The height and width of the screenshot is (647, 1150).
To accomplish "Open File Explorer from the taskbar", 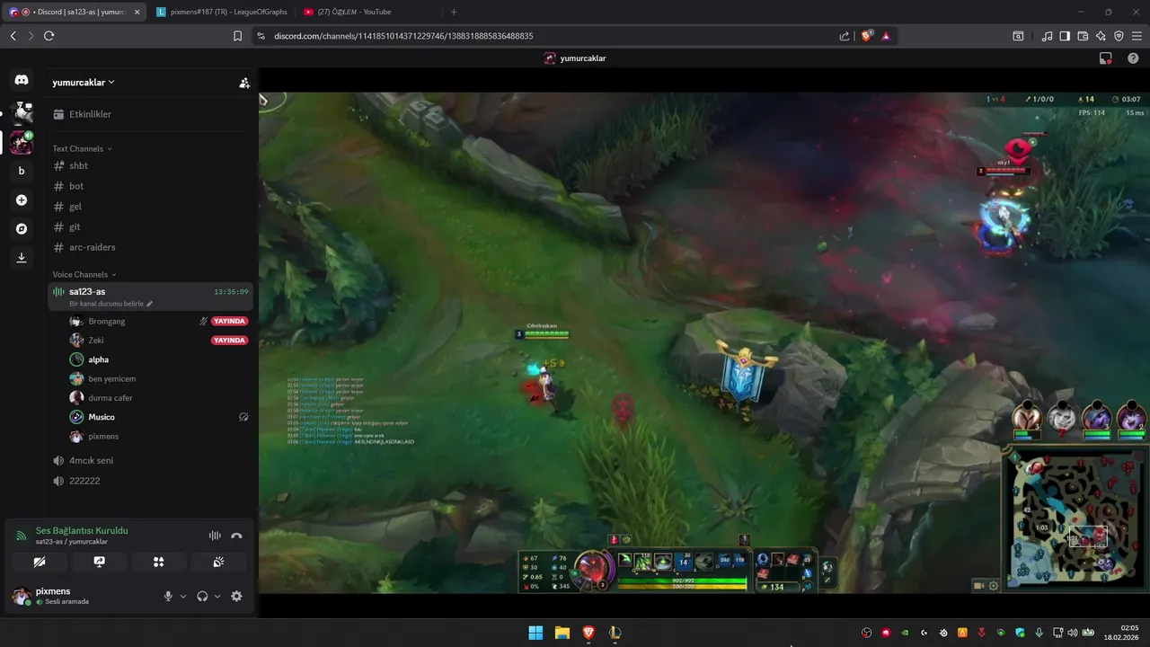I will pyautogui.click(x=562, y=633).
